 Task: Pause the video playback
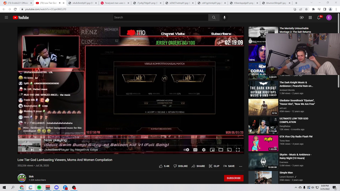click(x=24, y=150)
